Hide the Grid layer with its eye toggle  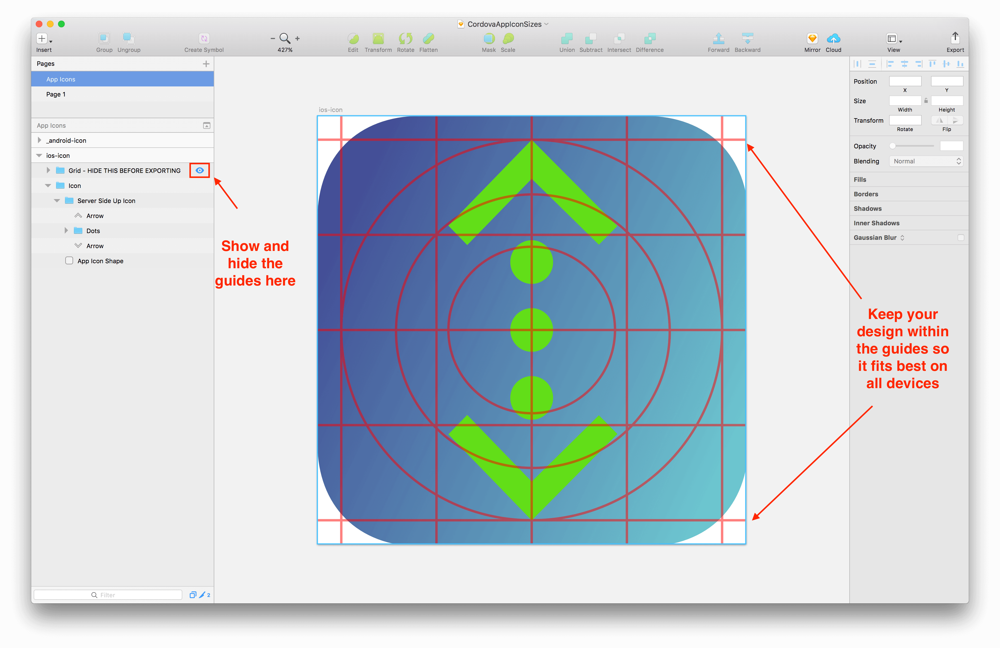click(x=199, y=170)
